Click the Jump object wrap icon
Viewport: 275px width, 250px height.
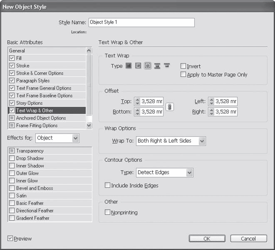coord(157,66)
